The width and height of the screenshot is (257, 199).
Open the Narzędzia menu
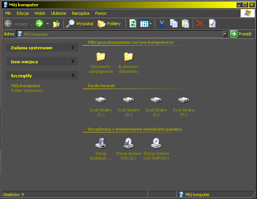(80, 13)
